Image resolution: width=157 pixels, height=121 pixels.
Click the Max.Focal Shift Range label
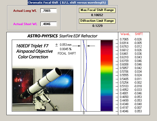97,10
